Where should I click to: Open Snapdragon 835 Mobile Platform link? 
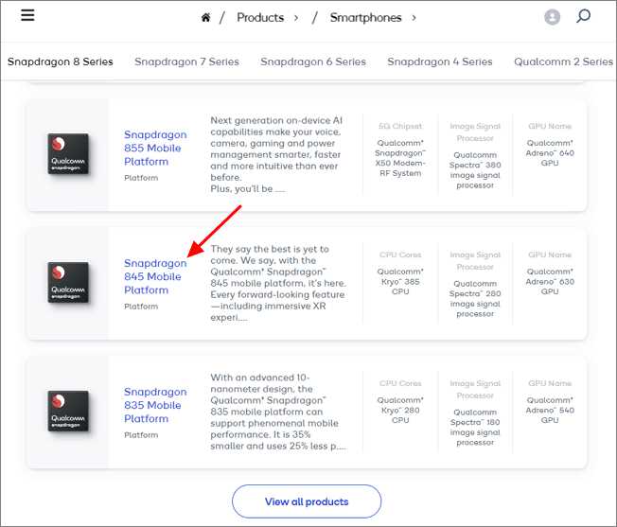[155, 405]
